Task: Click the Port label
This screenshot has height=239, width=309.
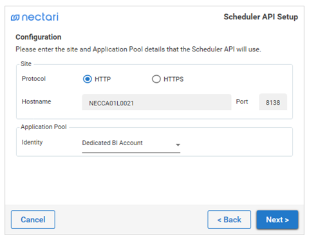Action: 242,102
